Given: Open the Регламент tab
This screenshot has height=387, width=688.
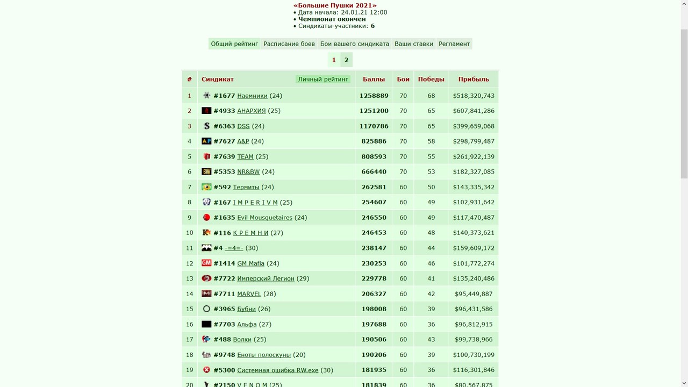Looking at the screenshot, I should 454,44.
